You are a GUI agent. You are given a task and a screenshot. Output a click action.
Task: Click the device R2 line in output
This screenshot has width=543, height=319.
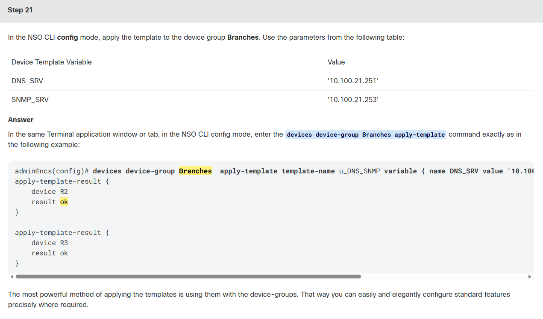[x=50, y=192]
